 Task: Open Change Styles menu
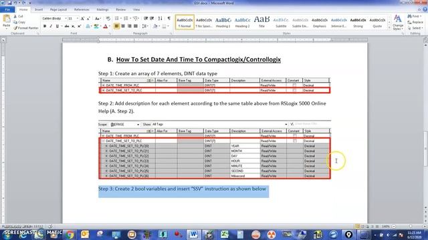click(x=398, y=23)
